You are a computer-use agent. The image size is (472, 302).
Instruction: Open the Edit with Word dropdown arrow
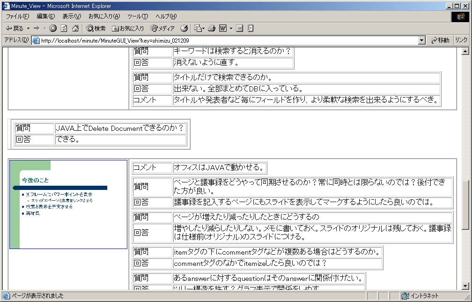click(231, 28)
